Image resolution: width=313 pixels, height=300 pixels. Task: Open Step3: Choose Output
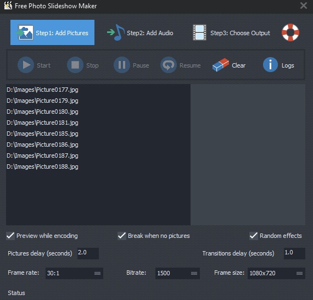(231, 32)
